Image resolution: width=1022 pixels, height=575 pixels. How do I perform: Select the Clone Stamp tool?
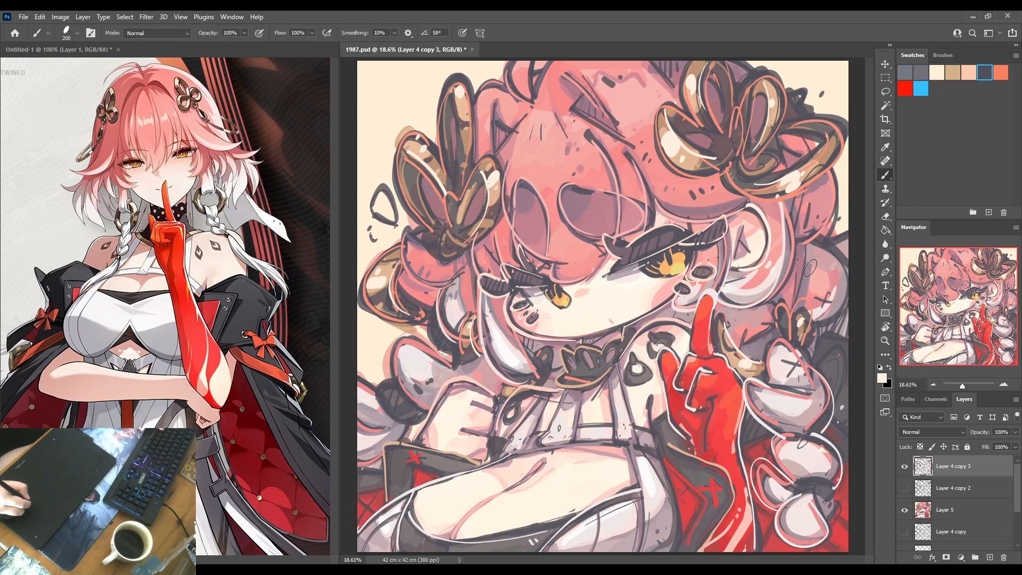[x=885, y=189]
